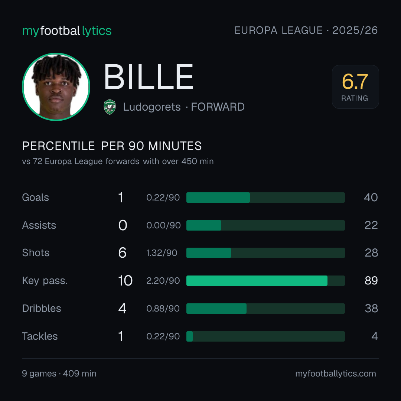The width and height of the screenshot is (401, 401).
Task: Click the BILLE player name heading
Action: click(x=148, y=77)
